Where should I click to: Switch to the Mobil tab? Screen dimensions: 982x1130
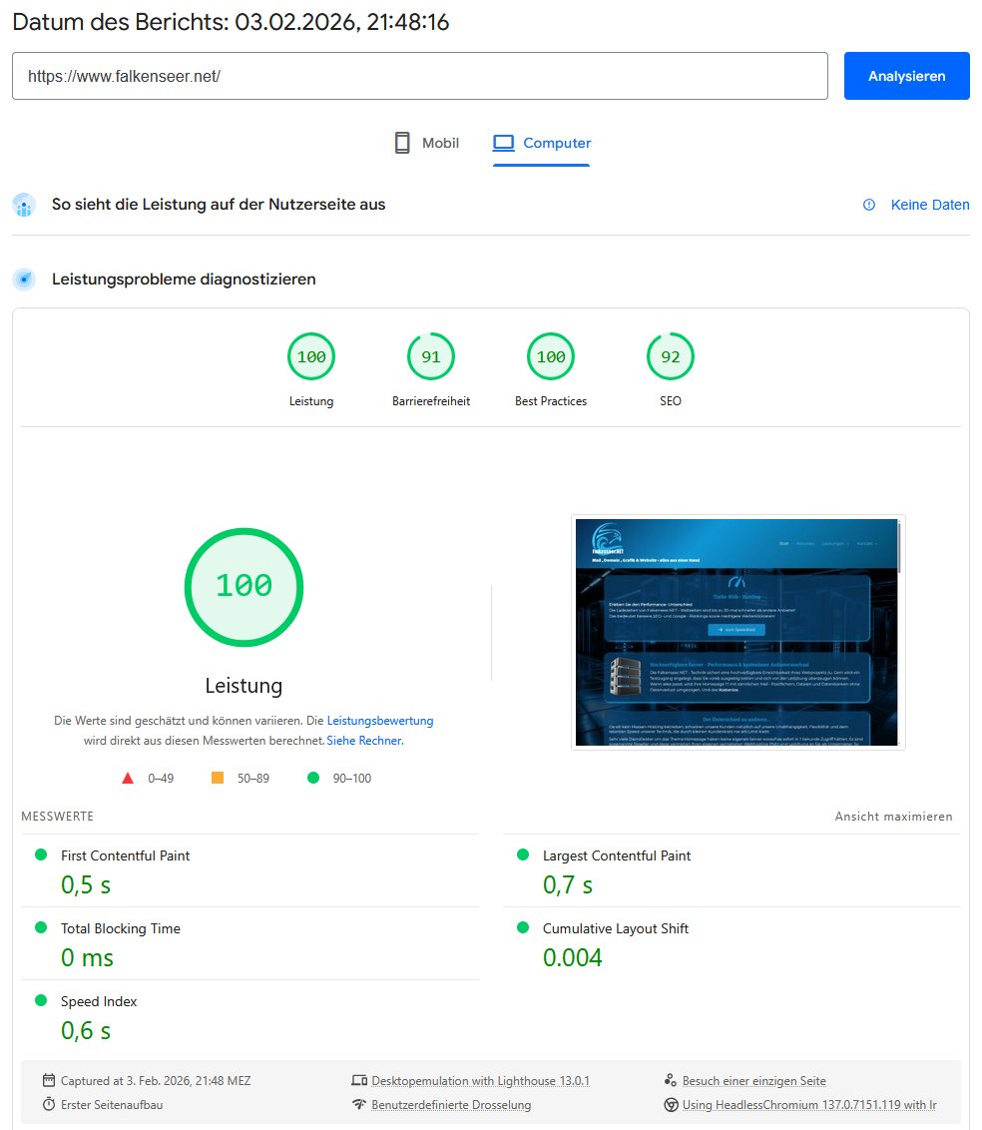(427, 143)
